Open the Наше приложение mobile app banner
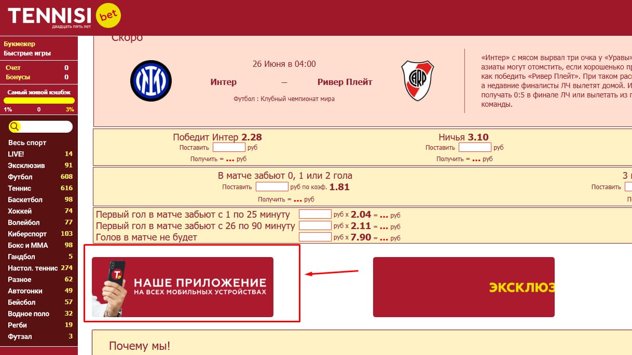Viewport: 632px width, 355px height. click(183, 287)
